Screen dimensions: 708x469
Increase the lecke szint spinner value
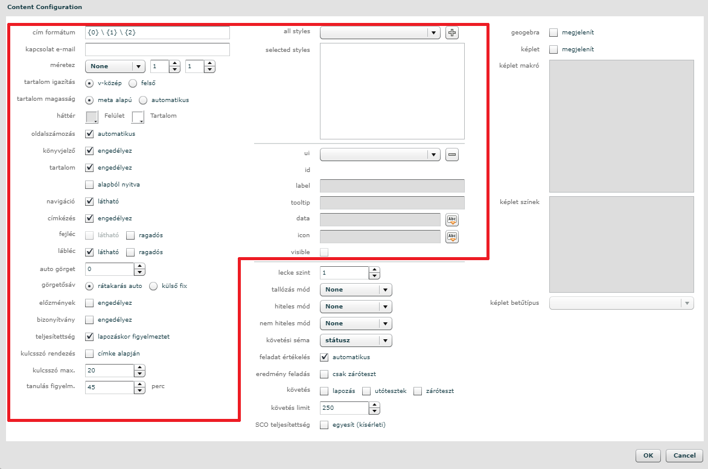pos(374,270)
